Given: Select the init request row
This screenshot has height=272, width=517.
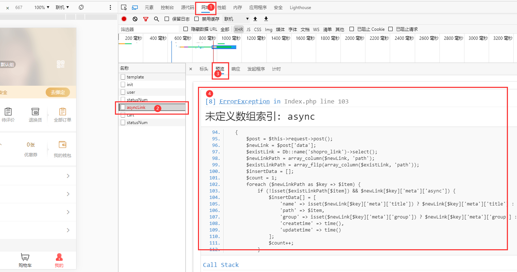Looking at the screenshot, I should (152, 85).
